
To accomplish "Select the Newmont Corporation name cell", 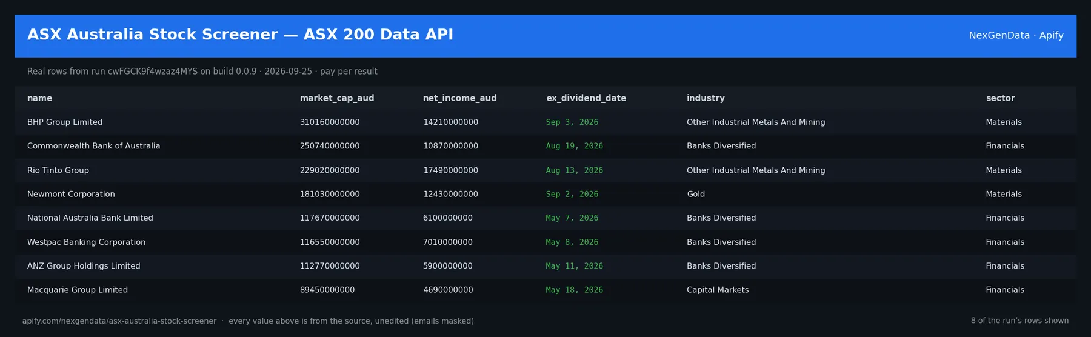I will click(x=71, y=194).
